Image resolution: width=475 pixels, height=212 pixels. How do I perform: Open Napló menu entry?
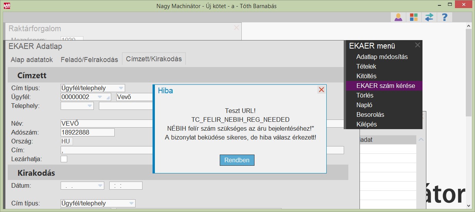tap(364, 105)
